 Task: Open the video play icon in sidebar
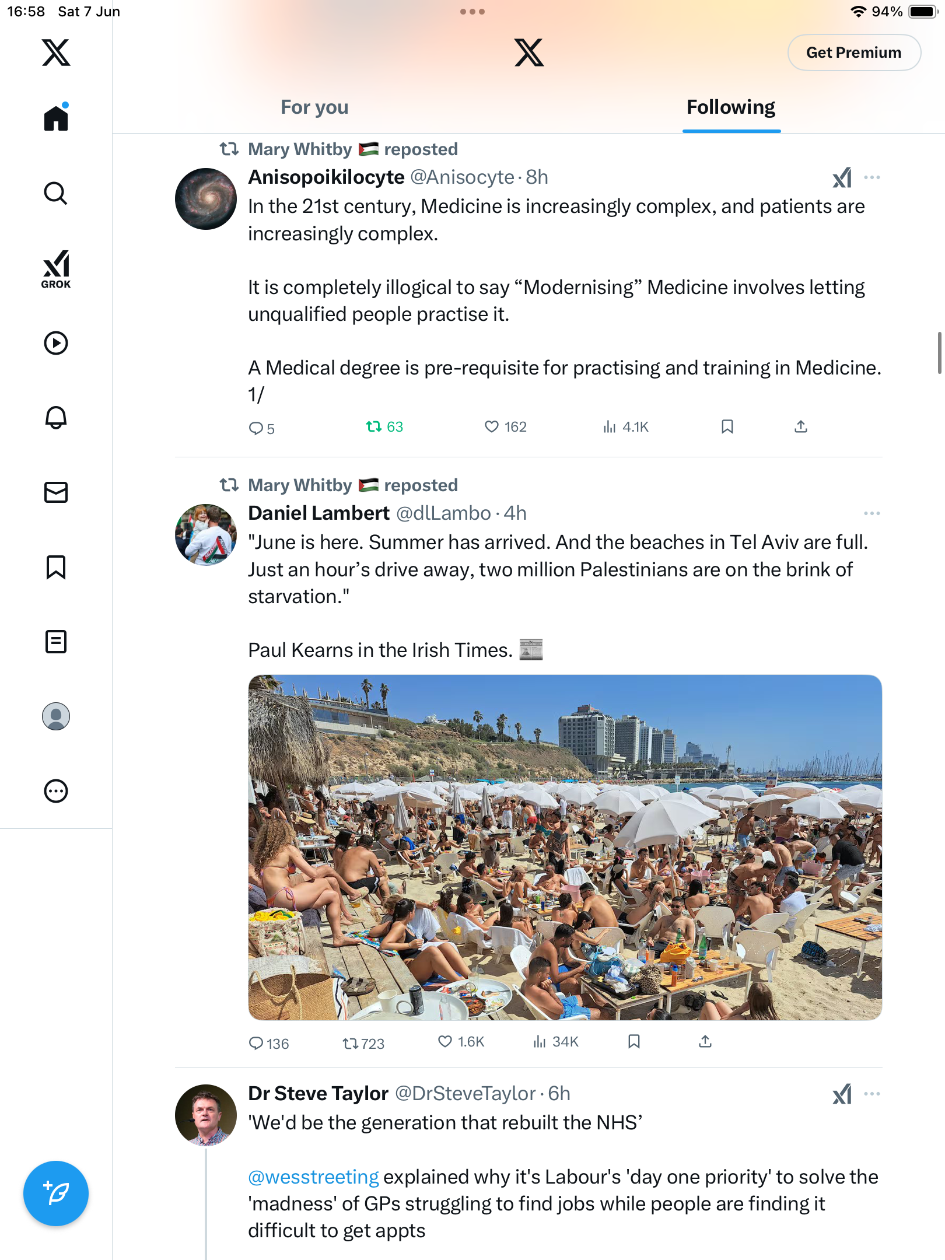tap(56, 343)
